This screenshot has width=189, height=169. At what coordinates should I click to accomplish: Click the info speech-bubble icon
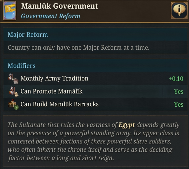179,10
